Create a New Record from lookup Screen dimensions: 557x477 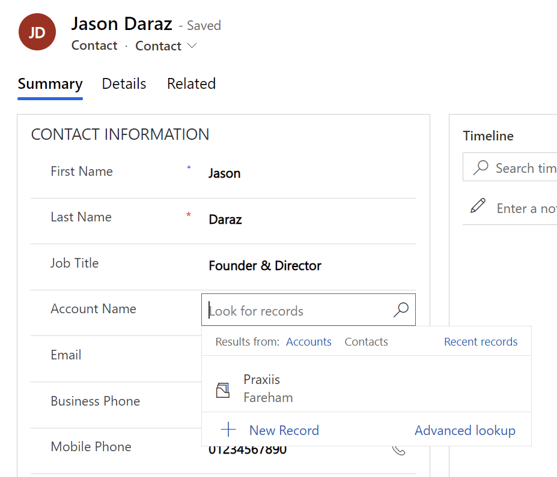284,430
